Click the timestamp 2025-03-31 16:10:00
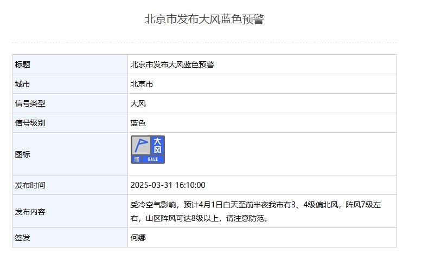422x261 pixels. pos(168,185)
